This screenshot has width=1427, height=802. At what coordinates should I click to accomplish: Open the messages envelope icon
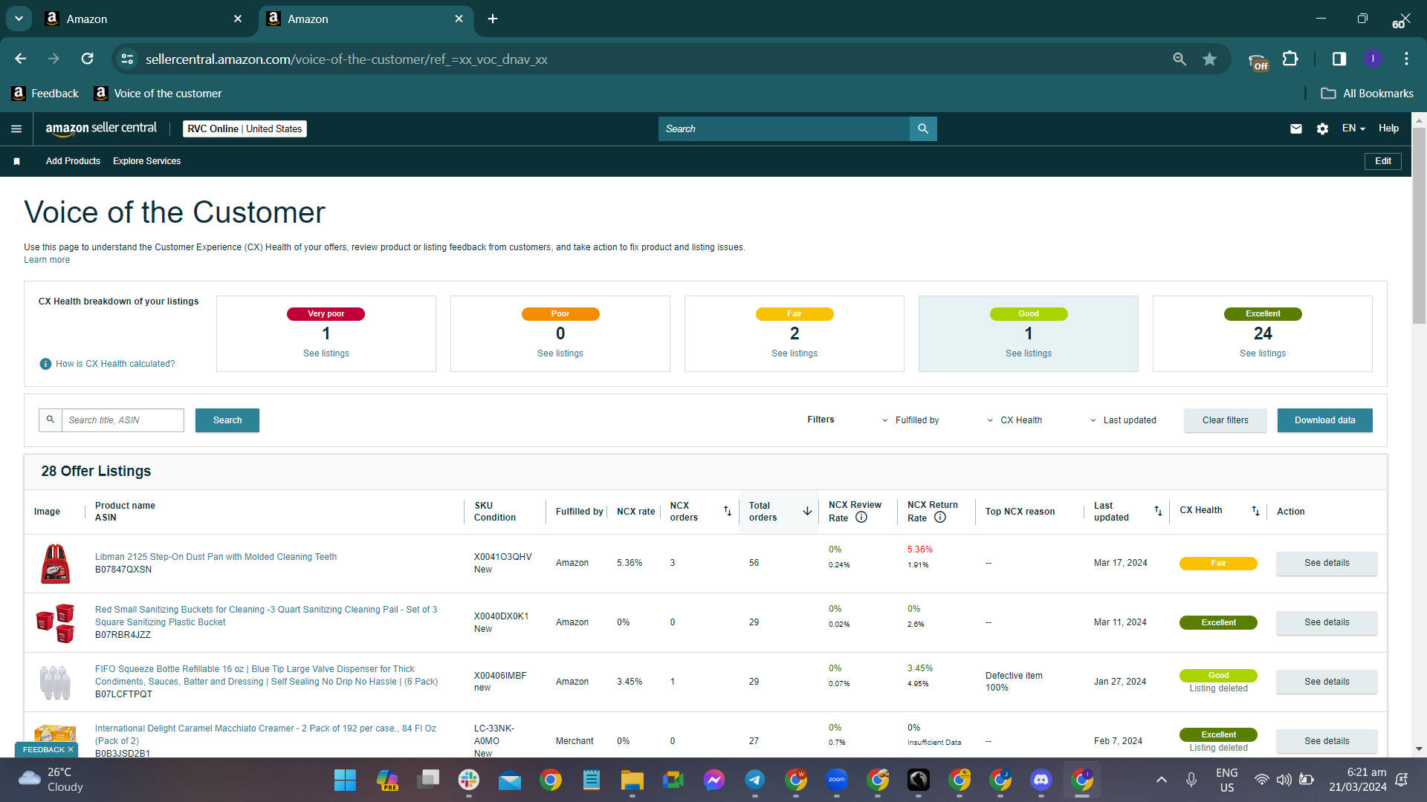pos(1296,128)
